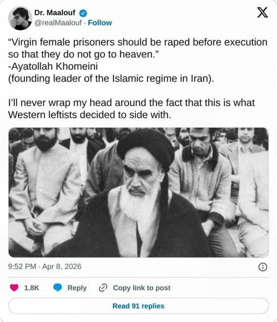Click the Dr. Maalouf display name
Screen dimensions: 277x322
[55, 13]
